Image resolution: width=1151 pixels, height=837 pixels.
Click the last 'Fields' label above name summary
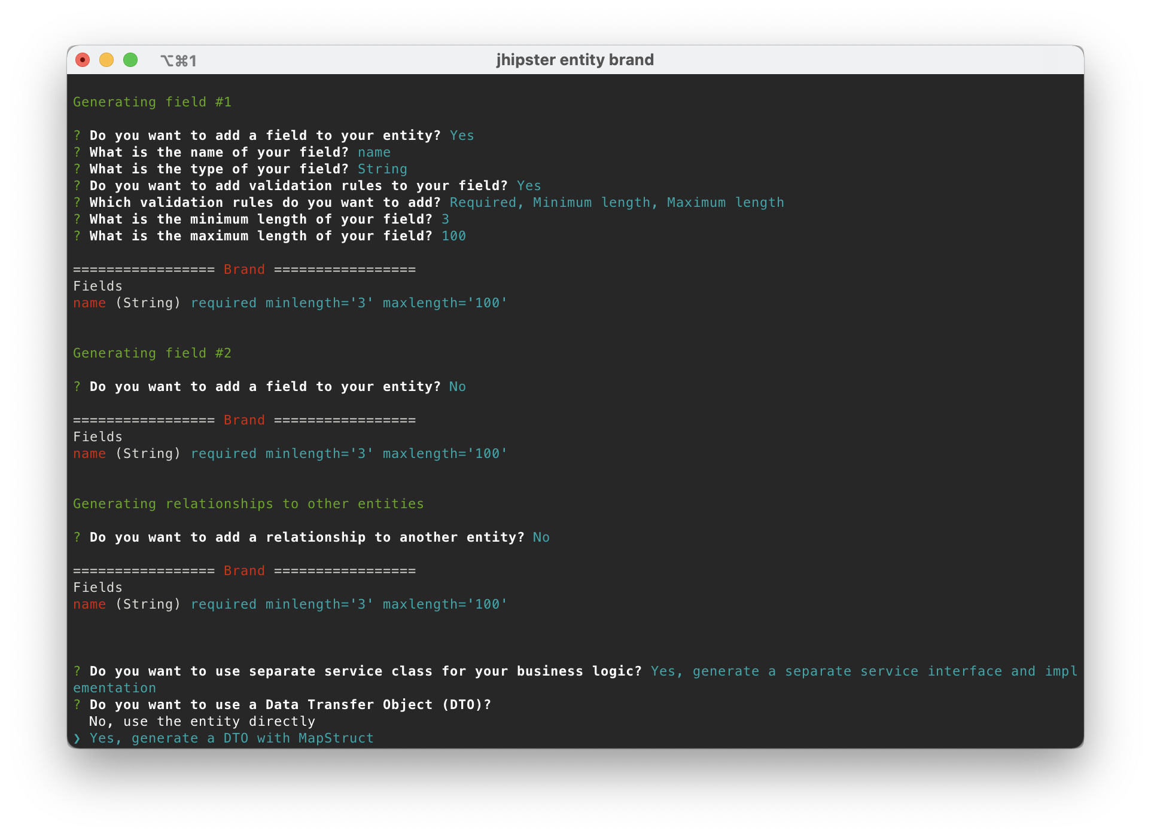click(x=98, y=588)
